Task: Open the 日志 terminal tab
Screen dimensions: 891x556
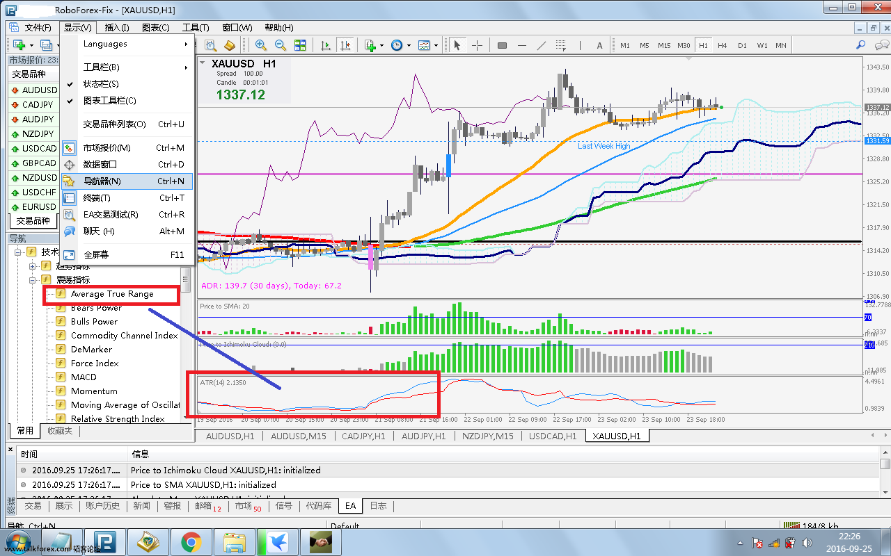Action: (378, 506)
